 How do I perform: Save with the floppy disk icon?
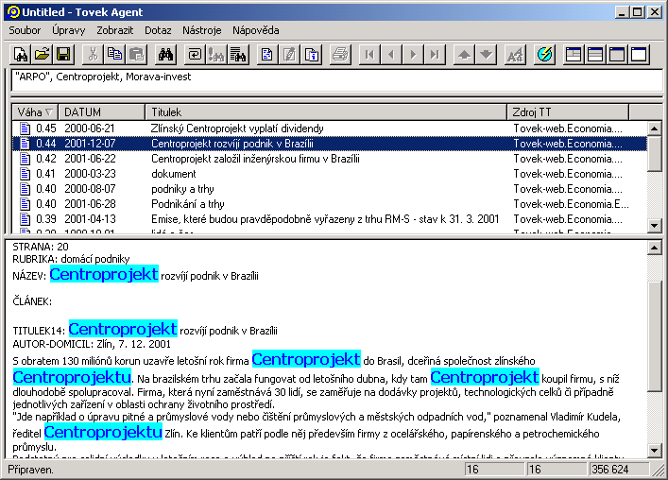coord(64,55)
